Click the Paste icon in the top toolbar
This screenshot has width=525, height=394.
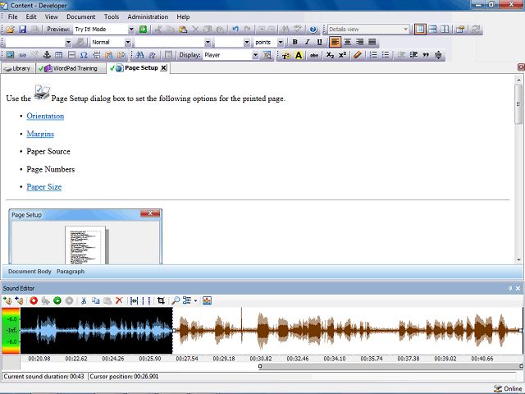[183, 30]
